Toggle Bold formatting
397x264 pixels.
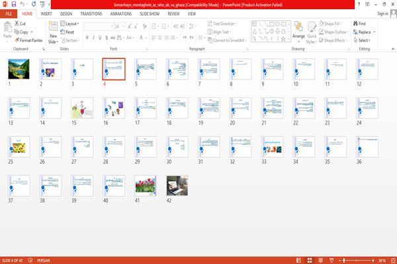(87, 38)
